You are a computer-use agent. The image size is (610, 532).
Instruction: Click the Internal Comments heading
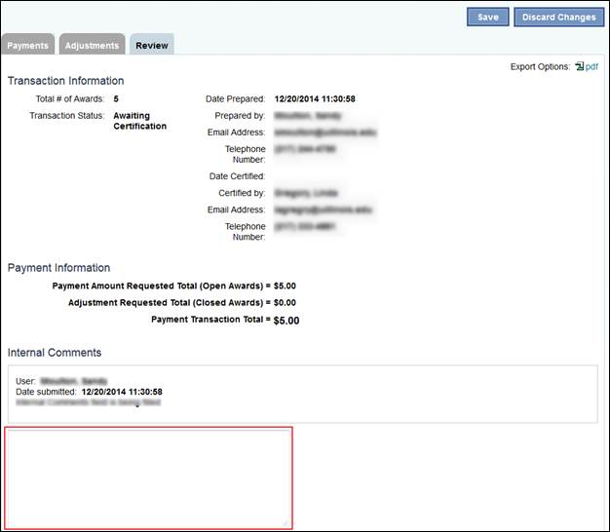[55, 353]
